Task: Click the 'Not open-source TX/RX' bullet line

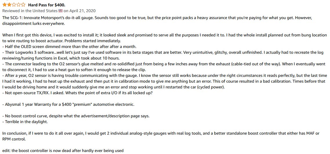Action: 77,92
